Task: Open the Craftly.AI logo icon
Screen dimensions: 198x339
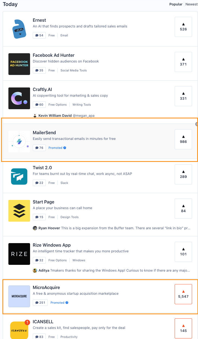Action: click(x=19, y=98)
